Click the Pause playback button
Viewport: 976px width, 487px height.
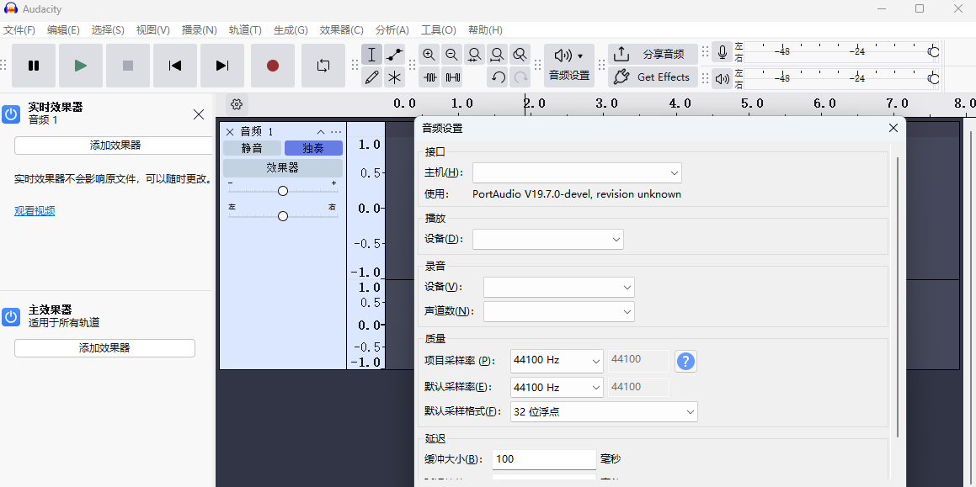[34, 66]
